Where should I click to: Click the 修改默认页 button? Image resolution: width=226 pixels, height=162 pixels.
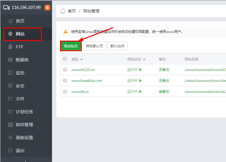click(x=94, y=46)
